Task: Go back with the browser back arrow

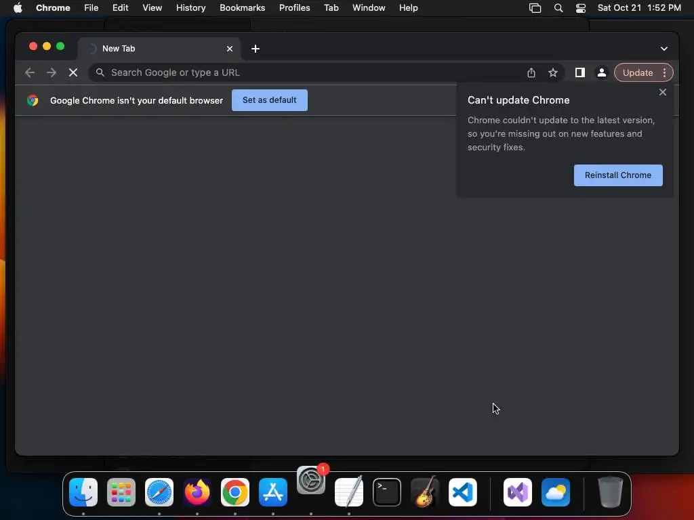Action: (30, 72)
